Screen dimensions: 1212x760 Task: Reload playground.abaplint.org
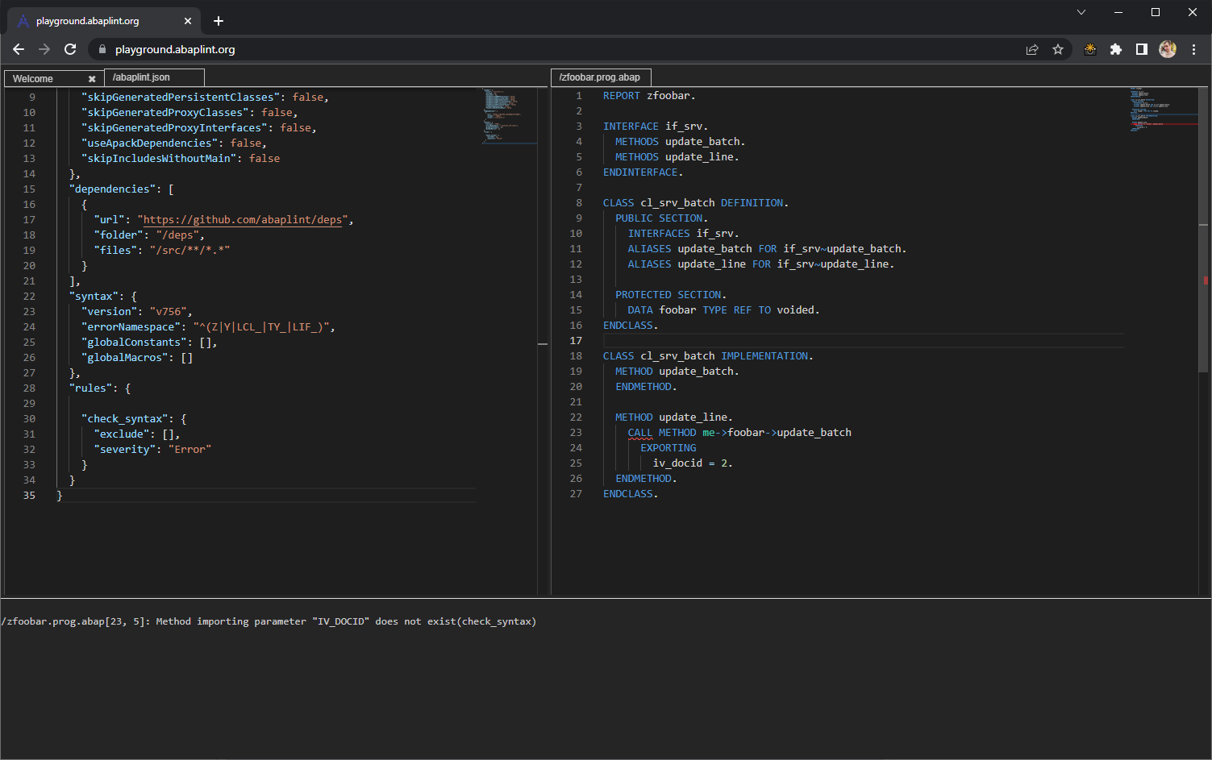pyautogui.click(x=70, y=49)
